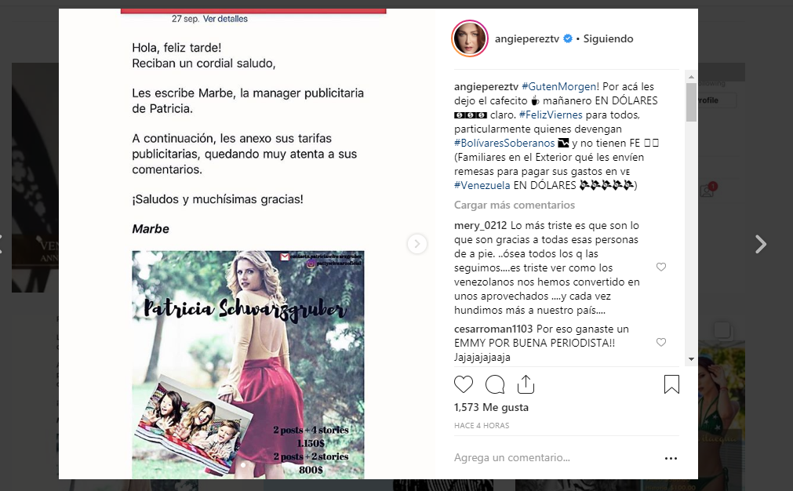Like cesarroman1103's comment
Screen dimensions: 793x491
click(661, 342)
